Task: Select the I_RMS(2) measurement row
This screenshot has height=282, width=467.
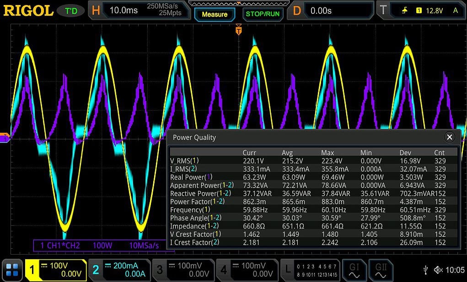Action: 313,169
